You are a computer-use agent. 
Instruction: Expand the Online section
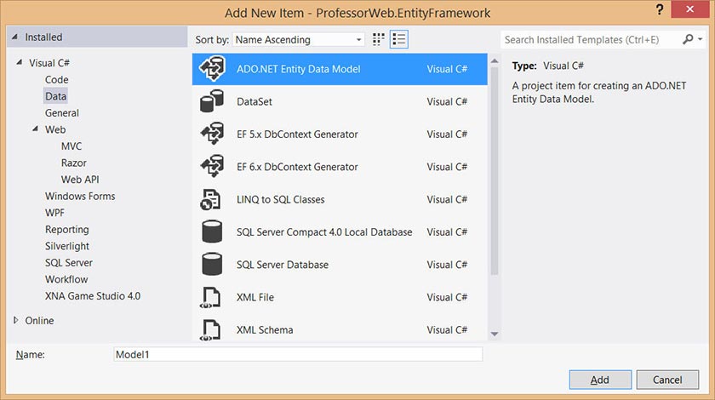click(x=16, y=321)
